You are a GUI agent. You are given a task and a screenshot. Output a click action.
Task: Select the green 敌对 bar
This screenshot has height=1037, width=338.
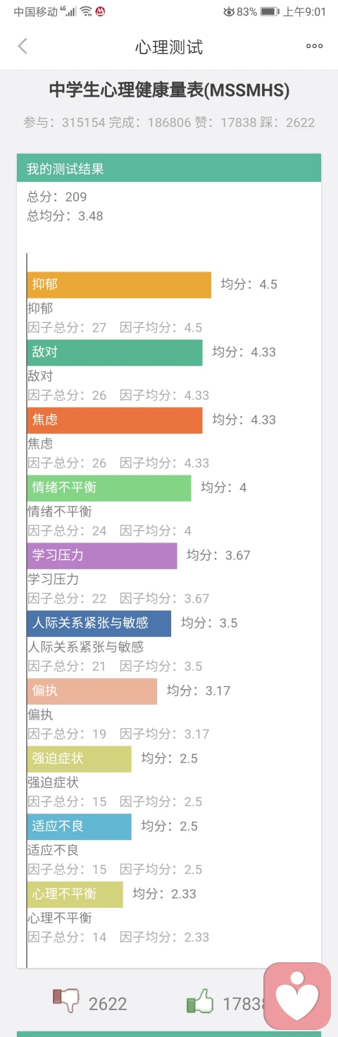pyautogui.click(x=115, y=353)
